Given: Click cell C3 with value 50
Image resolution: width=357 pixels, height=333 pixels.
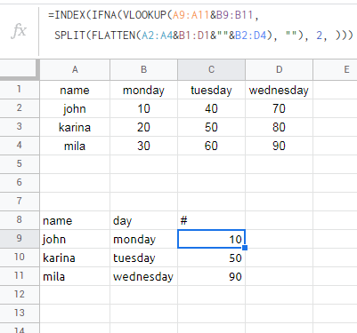Looking at the screenshot, I should click(211, 127).
